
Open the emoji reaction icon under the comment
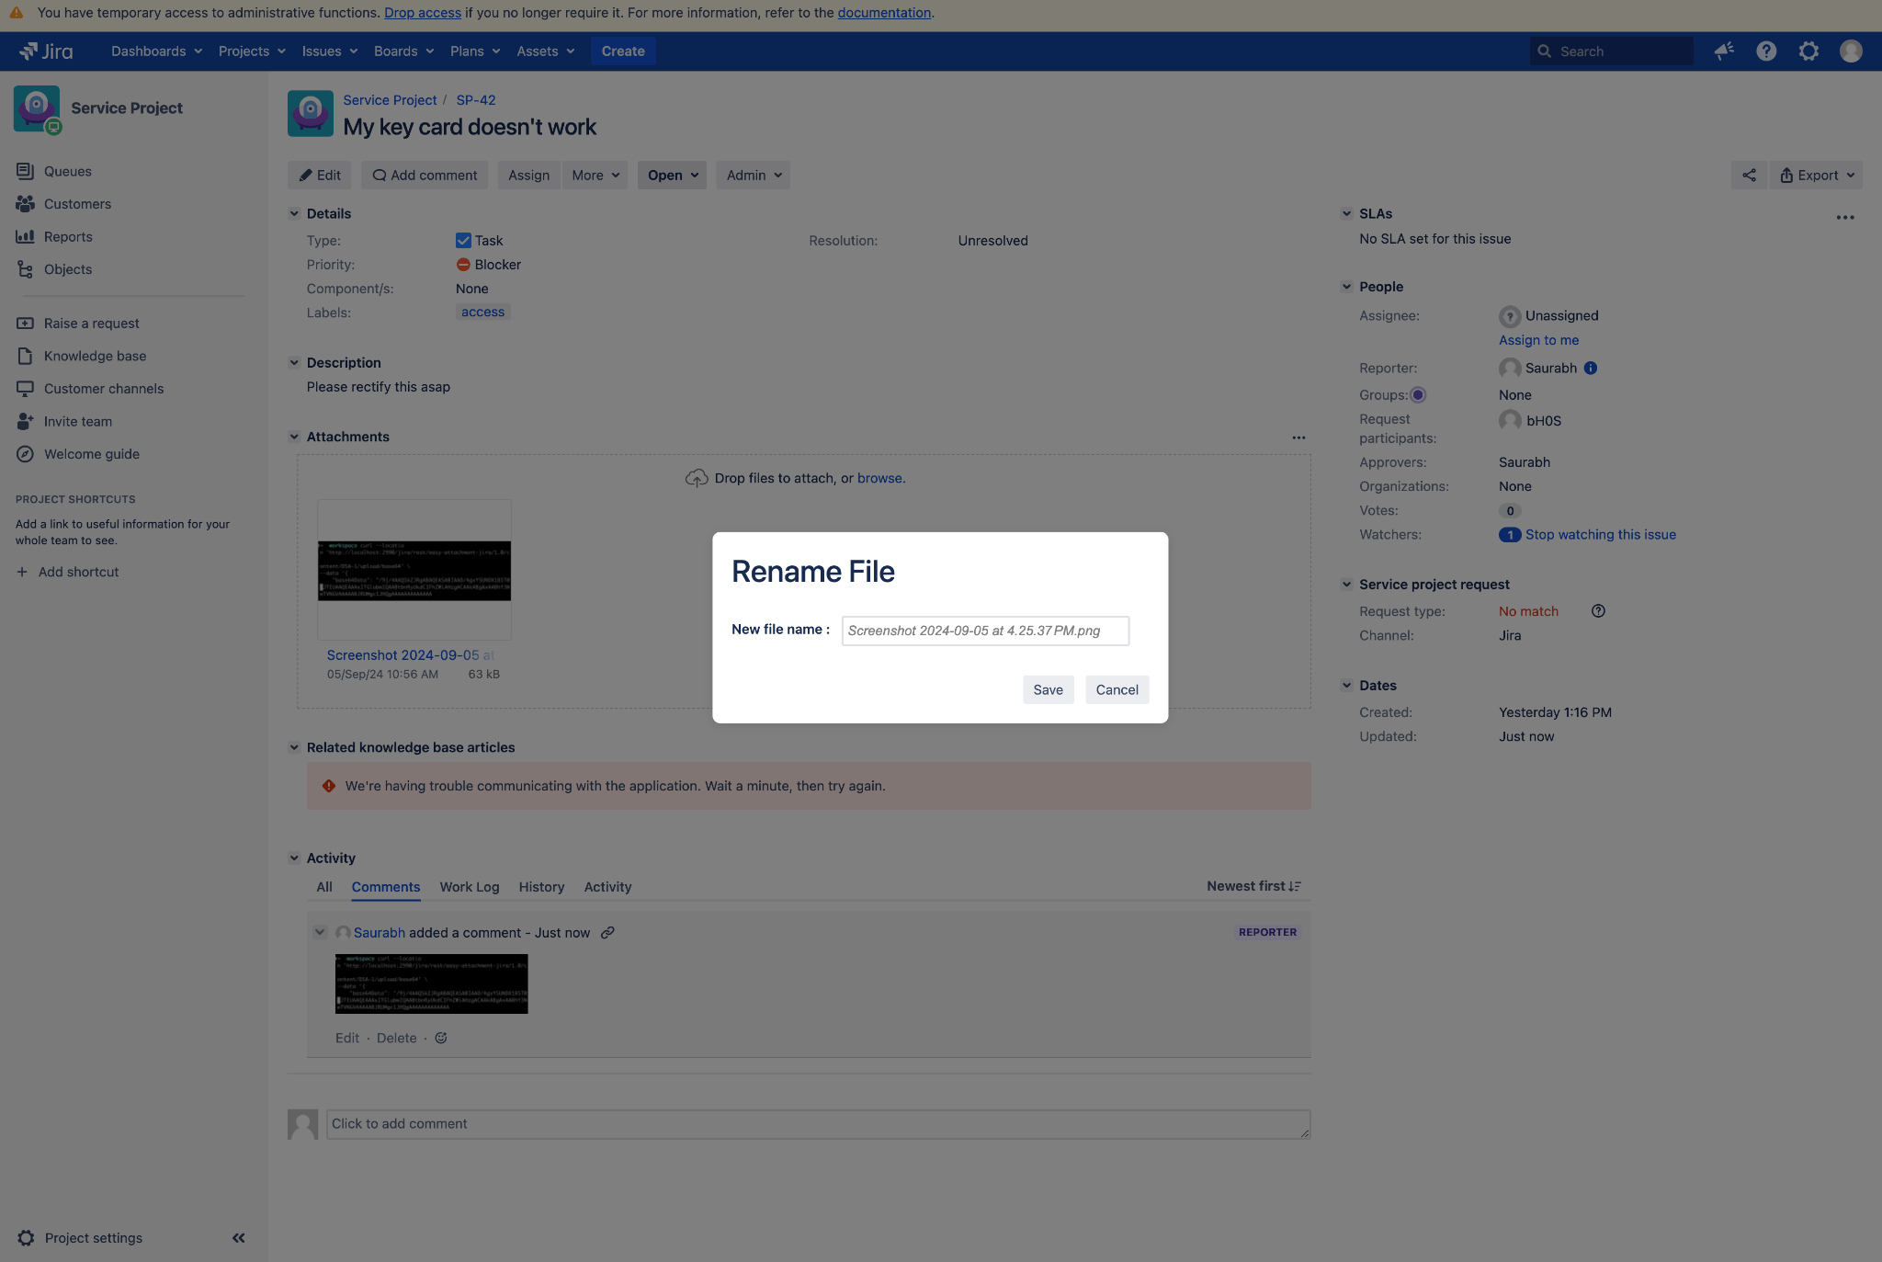coord(441,1038)
